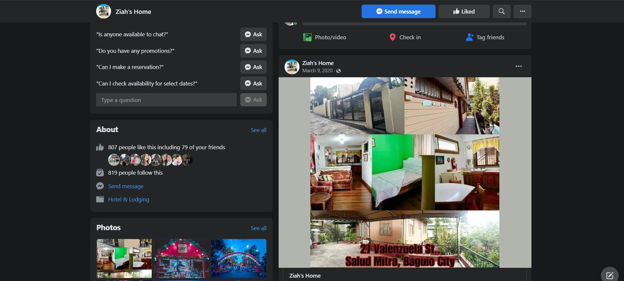Screen dimensions: 624x281
Task: Open the blue night lights photo thumbnail
Action: [239, 259]
